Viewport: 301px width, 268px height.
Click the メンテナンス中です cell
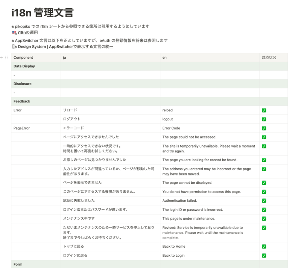point(110,218)
